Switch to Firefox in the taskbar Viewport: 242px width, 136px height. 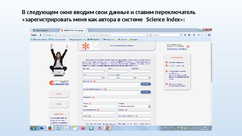tap(50, 128)
